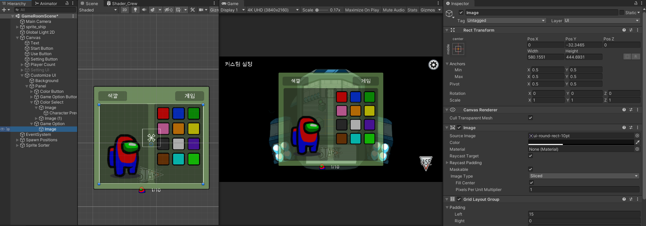Open Rect Transform help icon
Screen dimensions: 646x226
click(624, 30)
